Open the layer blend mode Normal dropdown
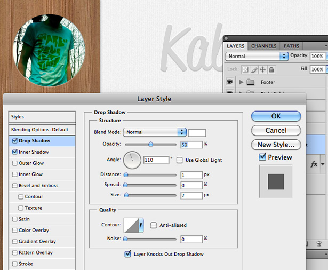The width and height of the screenshot is (328, 270). 257,57
